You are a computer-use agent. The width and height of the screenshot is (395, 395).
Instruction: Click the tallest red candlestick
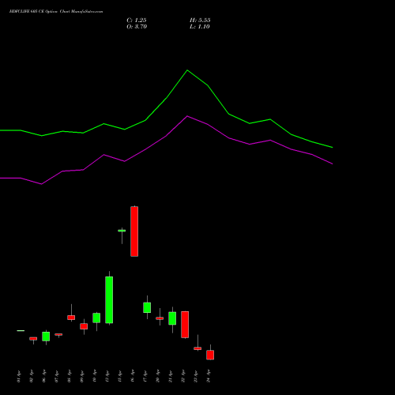(x=134, y=231)
